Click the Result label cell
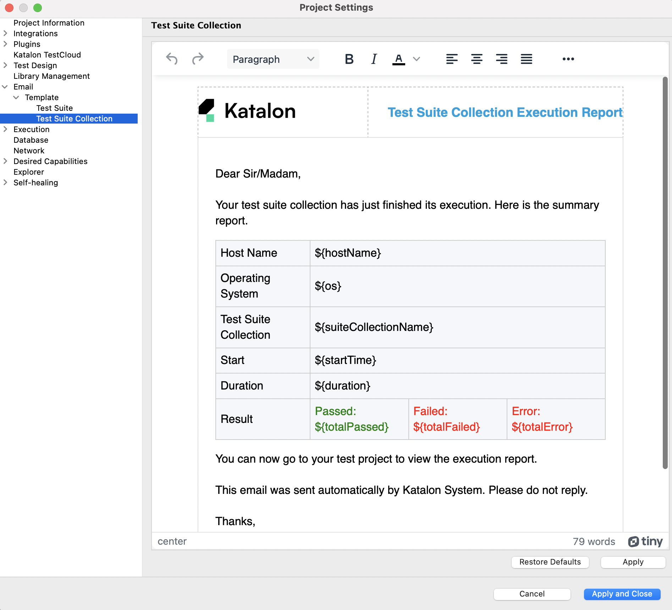The width and height of the screenshot is (672, 610). pyautogui.click(x=263, y=419)
